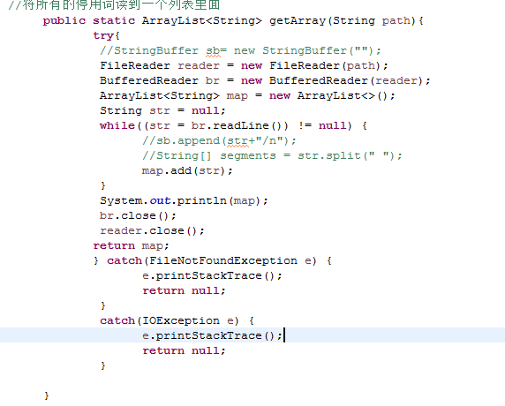Screen dimensions: 505x406
Task: Click 'String path' parameter
Action: tap(372, 21)
